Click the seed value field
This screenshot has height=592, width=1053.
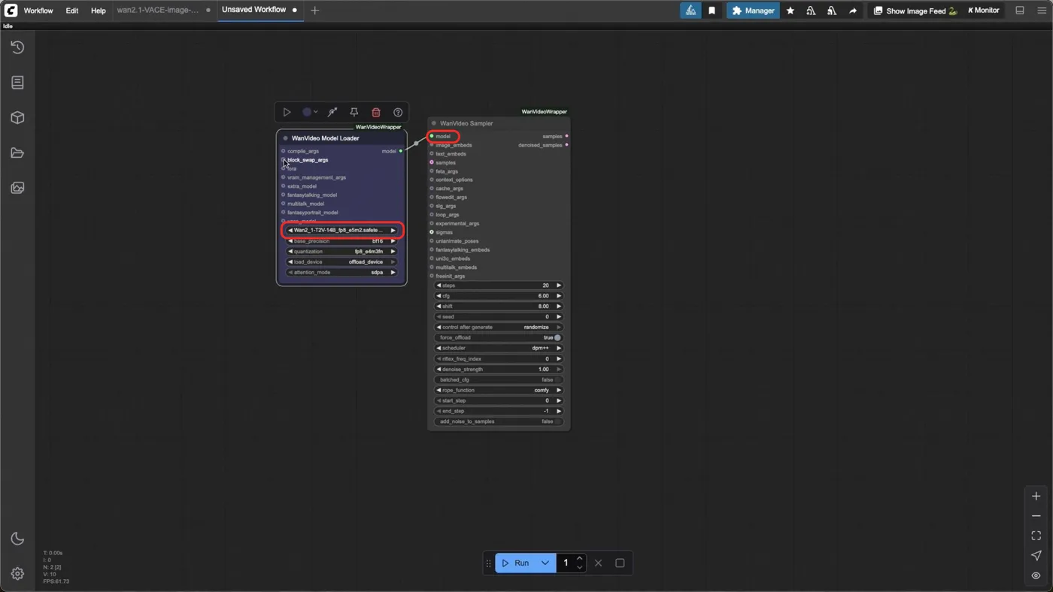(x=499, y=317)
